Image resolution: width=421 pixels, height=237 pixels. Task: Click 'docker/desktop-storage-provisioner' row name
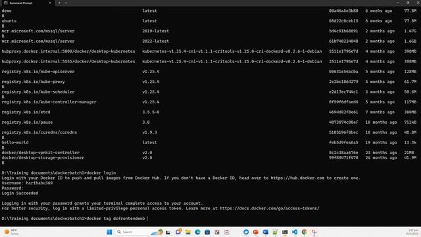pyautogui.click(x=43, y=158)
